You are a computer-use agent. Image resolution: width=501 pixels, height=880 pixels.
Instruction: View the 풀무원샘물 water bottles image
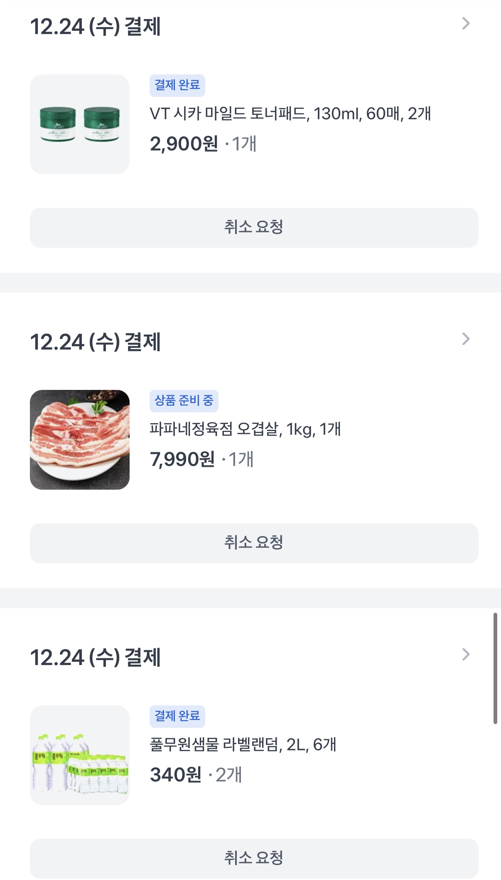(x=80, y=755)
